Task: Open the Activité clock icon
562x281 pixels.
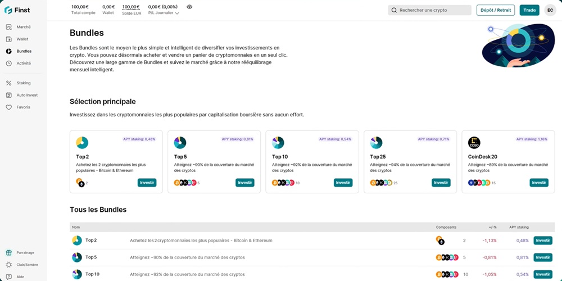Action: point(9,64)
